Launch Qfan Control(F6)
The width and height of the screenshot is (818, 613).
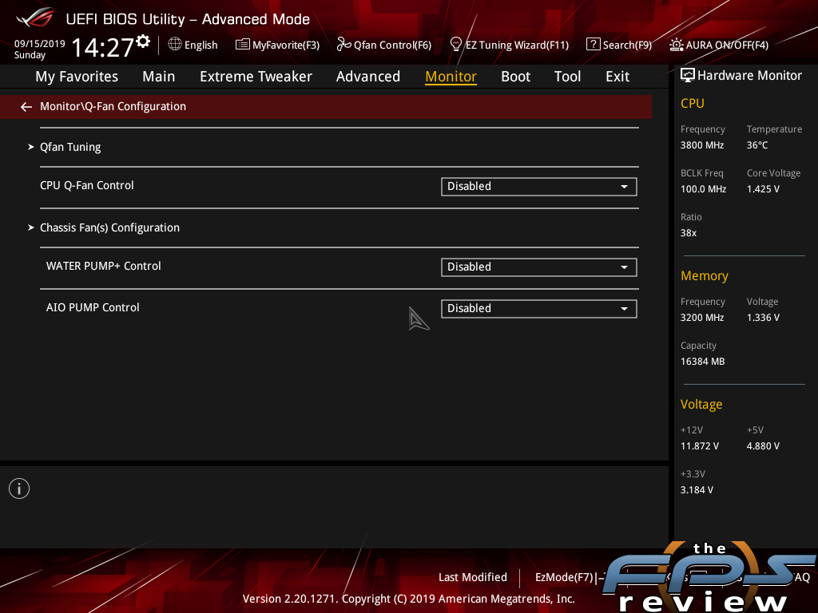coord(384,45)
